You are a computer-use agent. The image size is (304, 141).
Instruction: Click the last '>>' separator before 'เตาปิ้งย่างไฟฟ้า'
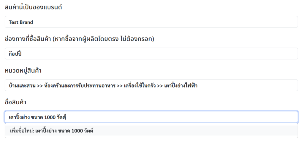tap(160, 86)
